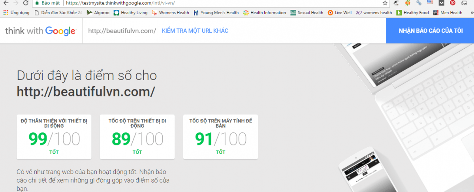
Task: Open the umbrella extension icon
Action: click(x=396, y=3)
